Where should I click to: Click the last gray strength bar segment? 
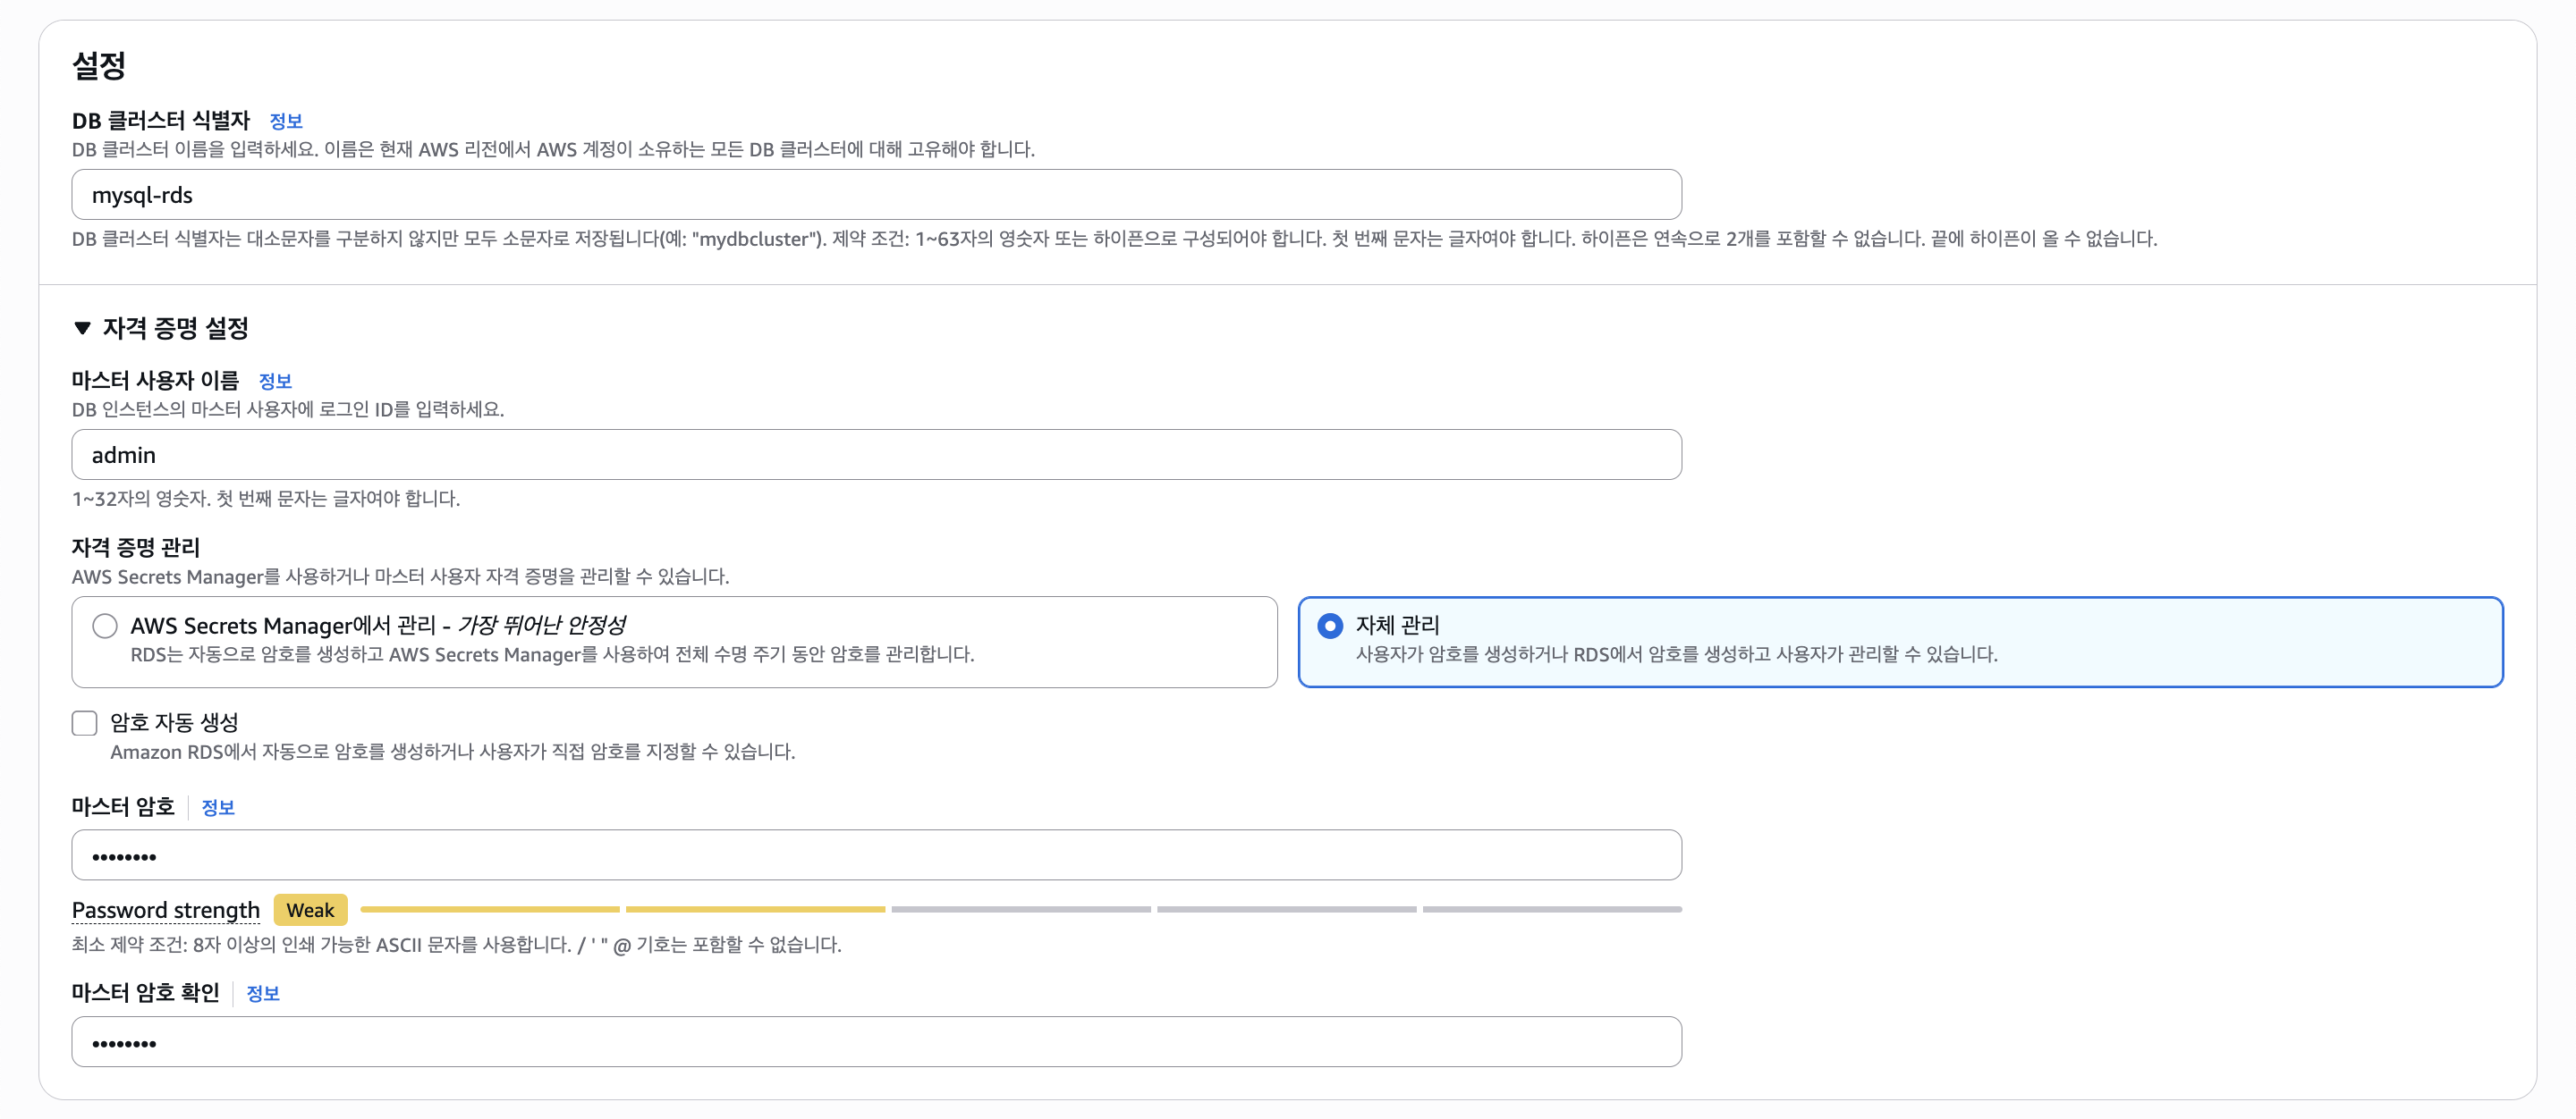click(1551, 909)
